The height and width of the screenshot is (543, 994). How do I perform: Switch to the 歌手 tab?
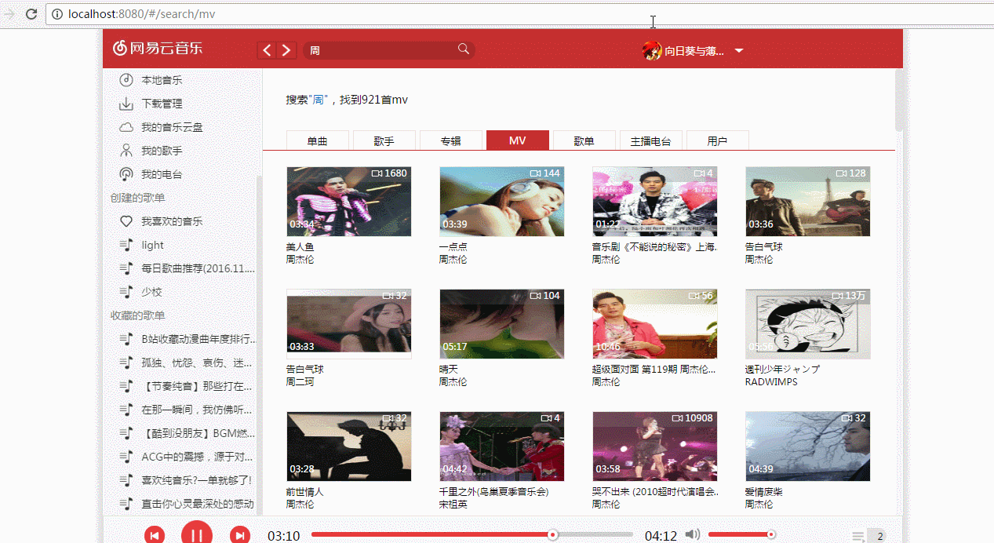[x=384, y=140]
